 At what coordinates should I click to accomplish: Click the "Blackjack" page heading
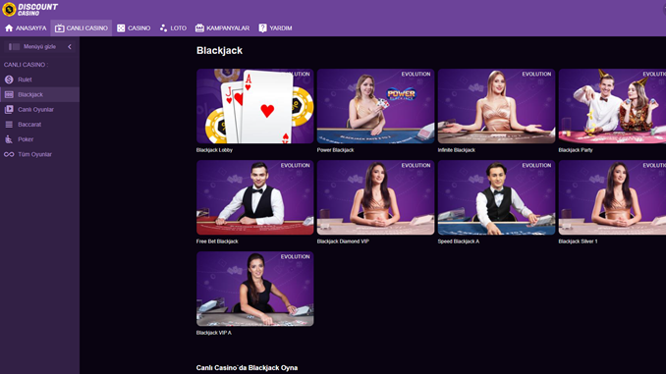219,50
